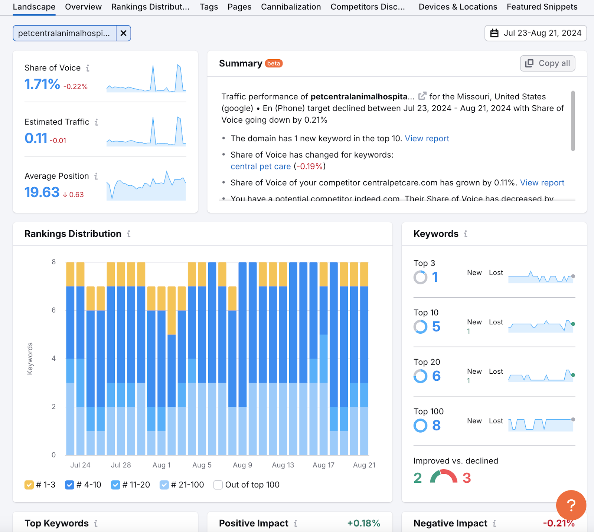
Task: Remove the petcentralanimalhospital domain filter
Action: (x=124, y=33)
